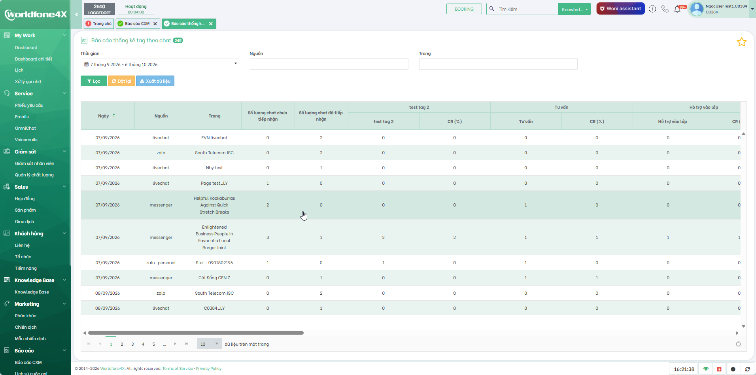Open the rows-per-page dropdown showing 10
756x375 pixels.
[209, 344]
